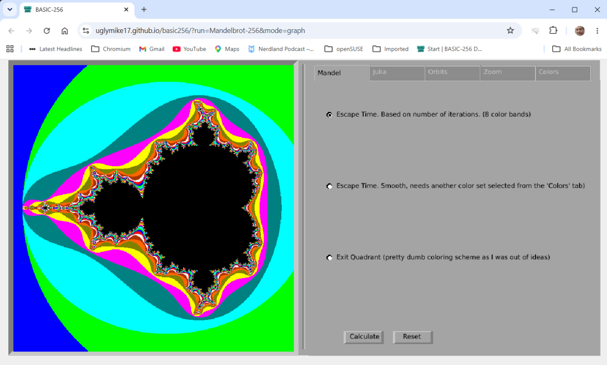The width and height of the screenshot is (607, 365).
Task: Open the extensions puzzle icon
Action: [x=553, y=31]
